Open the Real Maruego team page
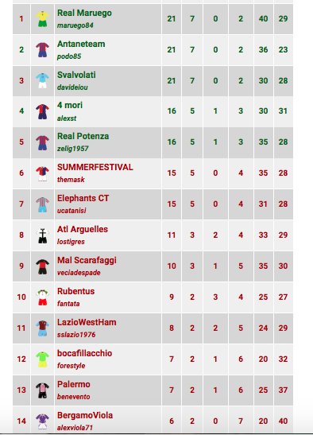313x435 pixels. point(84,13)
